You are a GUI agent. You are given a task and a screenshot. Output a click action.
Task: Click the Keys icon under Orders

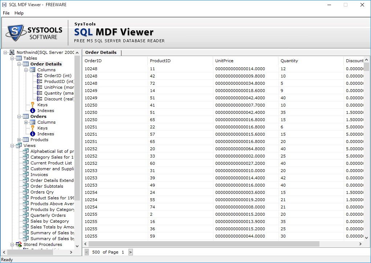[x=33, y=128]
